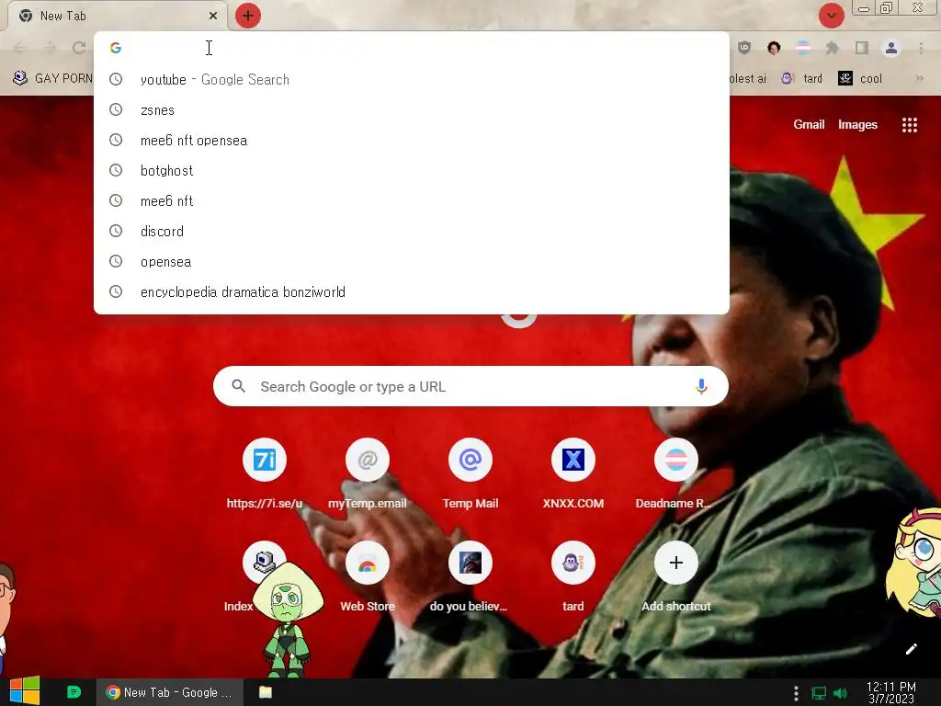
Task: Pick the mee6 nft opensea suggestion
Action: [412, 140]
